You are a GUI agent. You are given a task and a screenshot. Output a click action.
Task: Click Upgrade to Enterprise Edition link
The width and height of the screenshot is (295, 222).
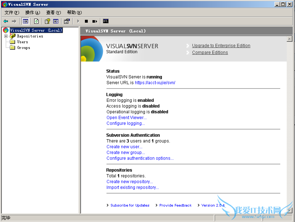(x=221, y=46)
